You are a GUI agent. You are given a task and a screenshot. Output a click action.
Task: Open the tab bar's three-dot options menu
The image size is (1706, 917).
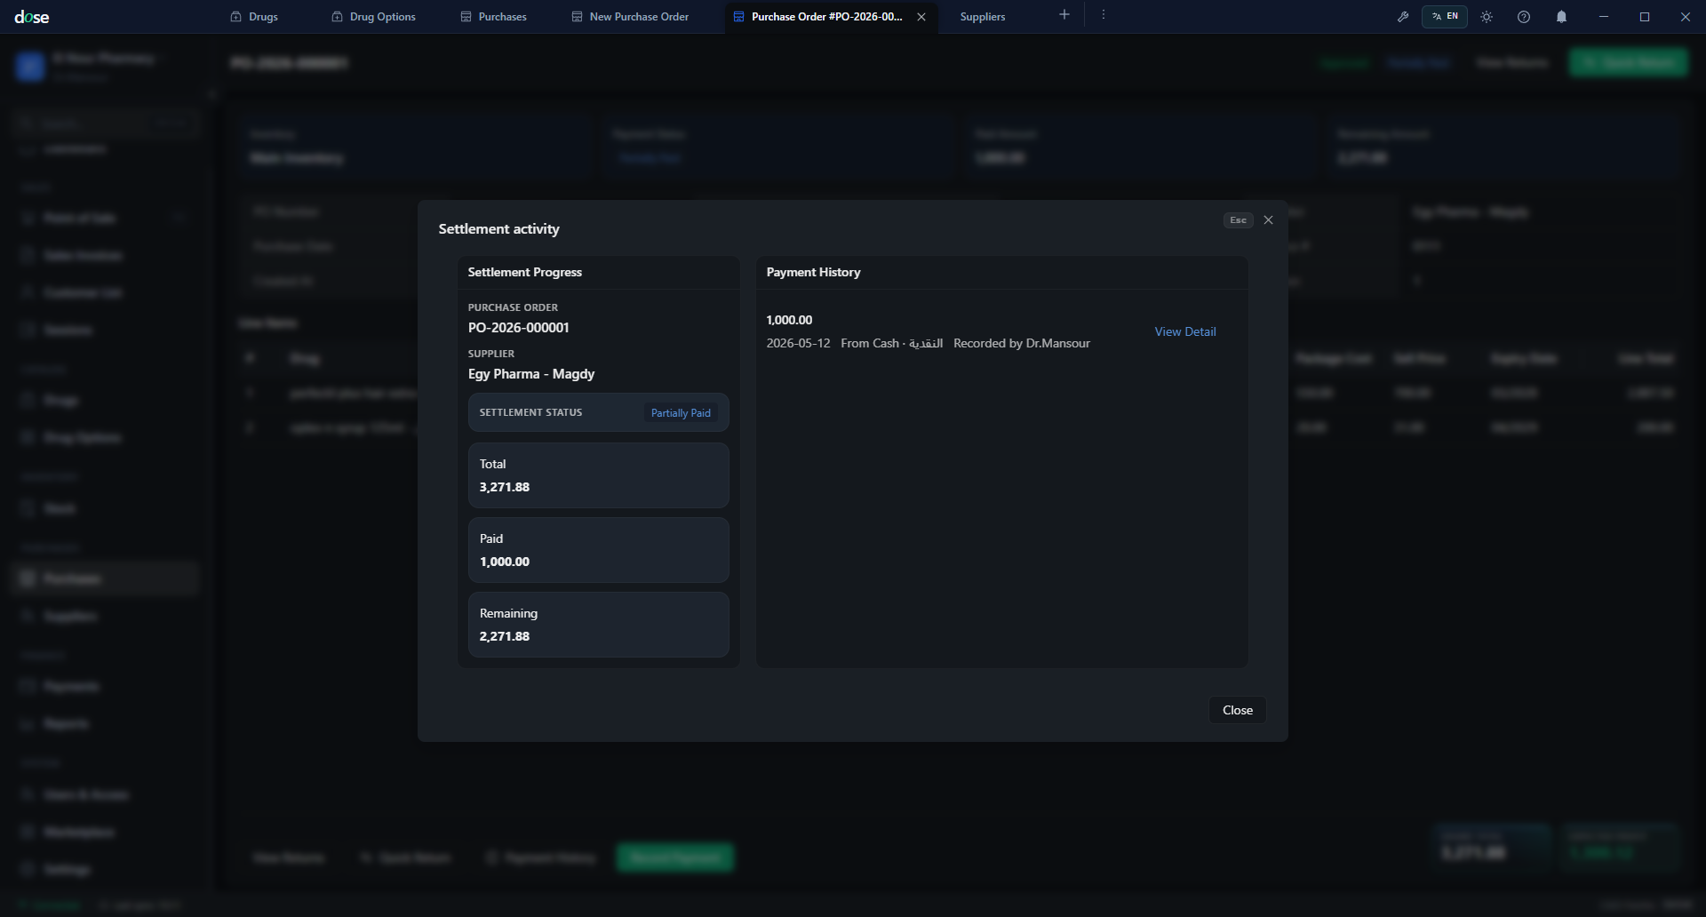click(x=1104, y=15)
